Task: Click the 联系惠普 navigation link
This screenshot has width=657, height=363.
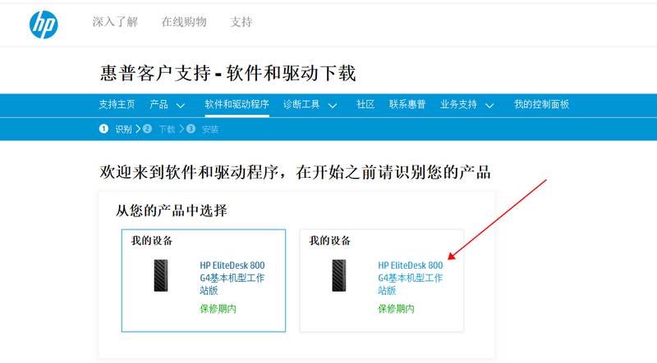Action: 407,105
